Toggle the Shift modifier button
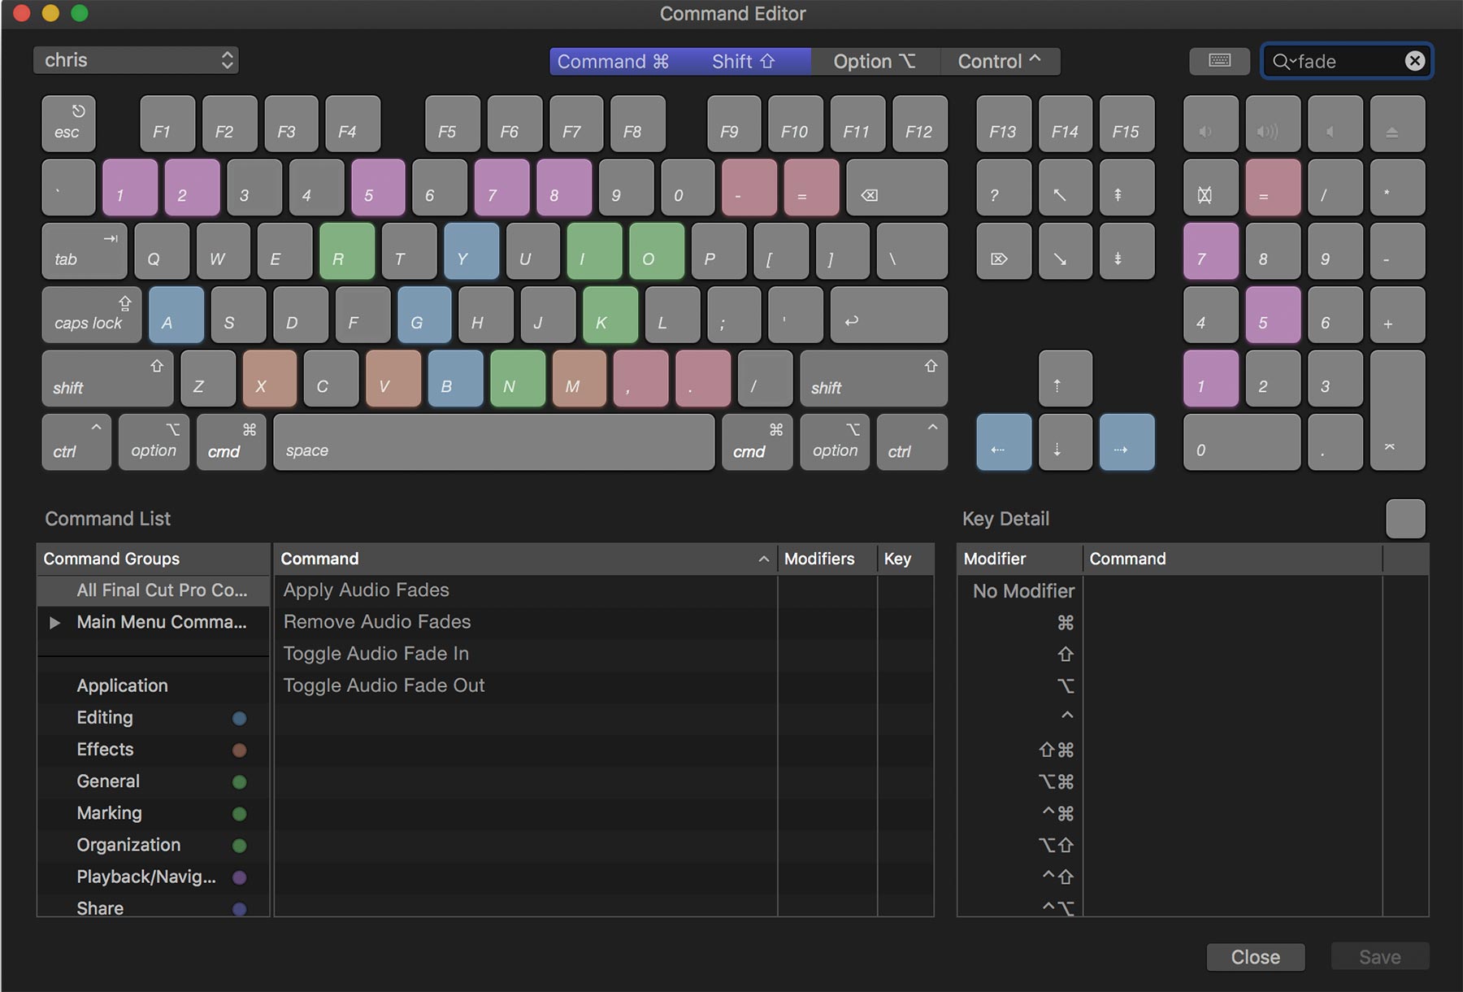The height and width of the screenshot is (992, 1463). [x=745, y=62]
